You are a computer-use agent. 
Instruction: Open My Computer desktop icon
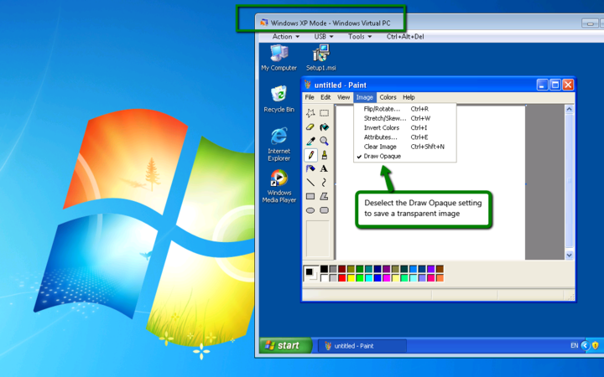[279, 58]
